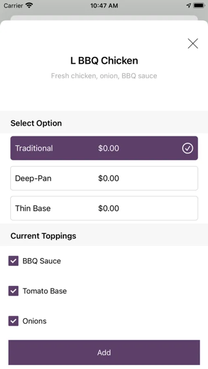Select the Thin Base option
The width and height of the screenshot is (208, 369).
coord(104,208)
